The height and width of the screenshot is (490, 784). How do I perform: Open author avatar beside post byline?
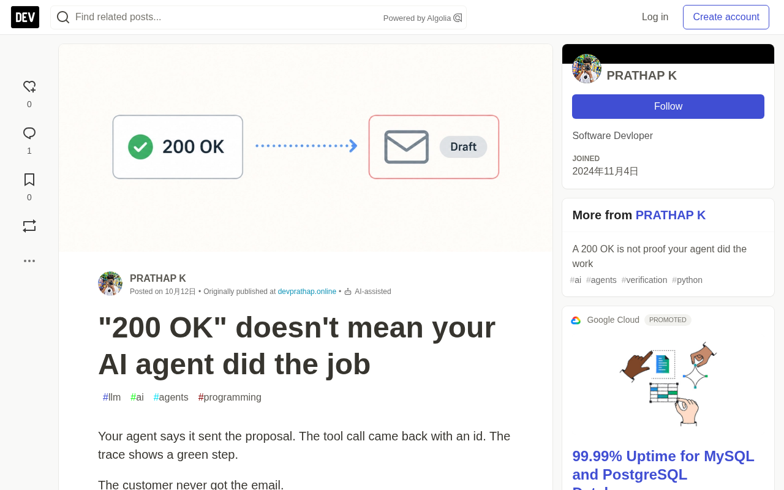(110, 284)
